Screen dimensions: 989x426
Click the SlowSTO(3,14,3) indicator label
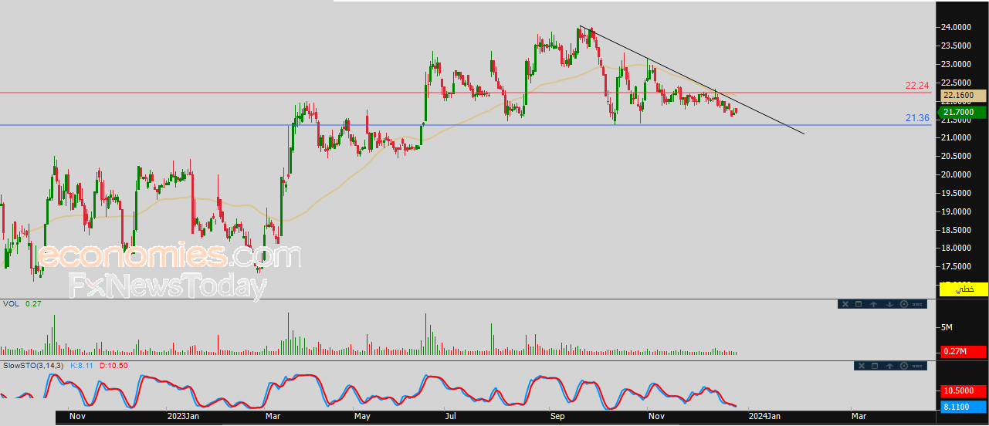pyautogui.click(x=34, y=365)
